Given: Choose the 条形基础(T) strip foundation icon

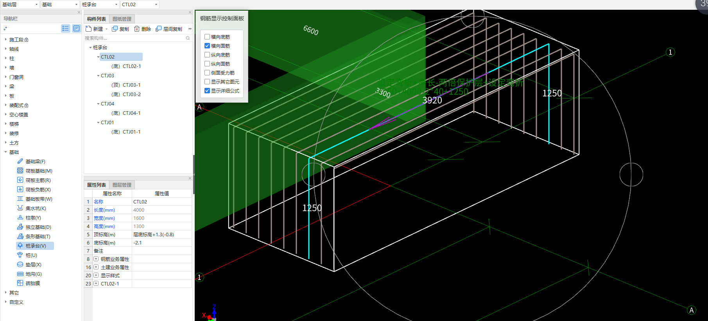Looking at the screenshot, I should [x=20, y=236].
